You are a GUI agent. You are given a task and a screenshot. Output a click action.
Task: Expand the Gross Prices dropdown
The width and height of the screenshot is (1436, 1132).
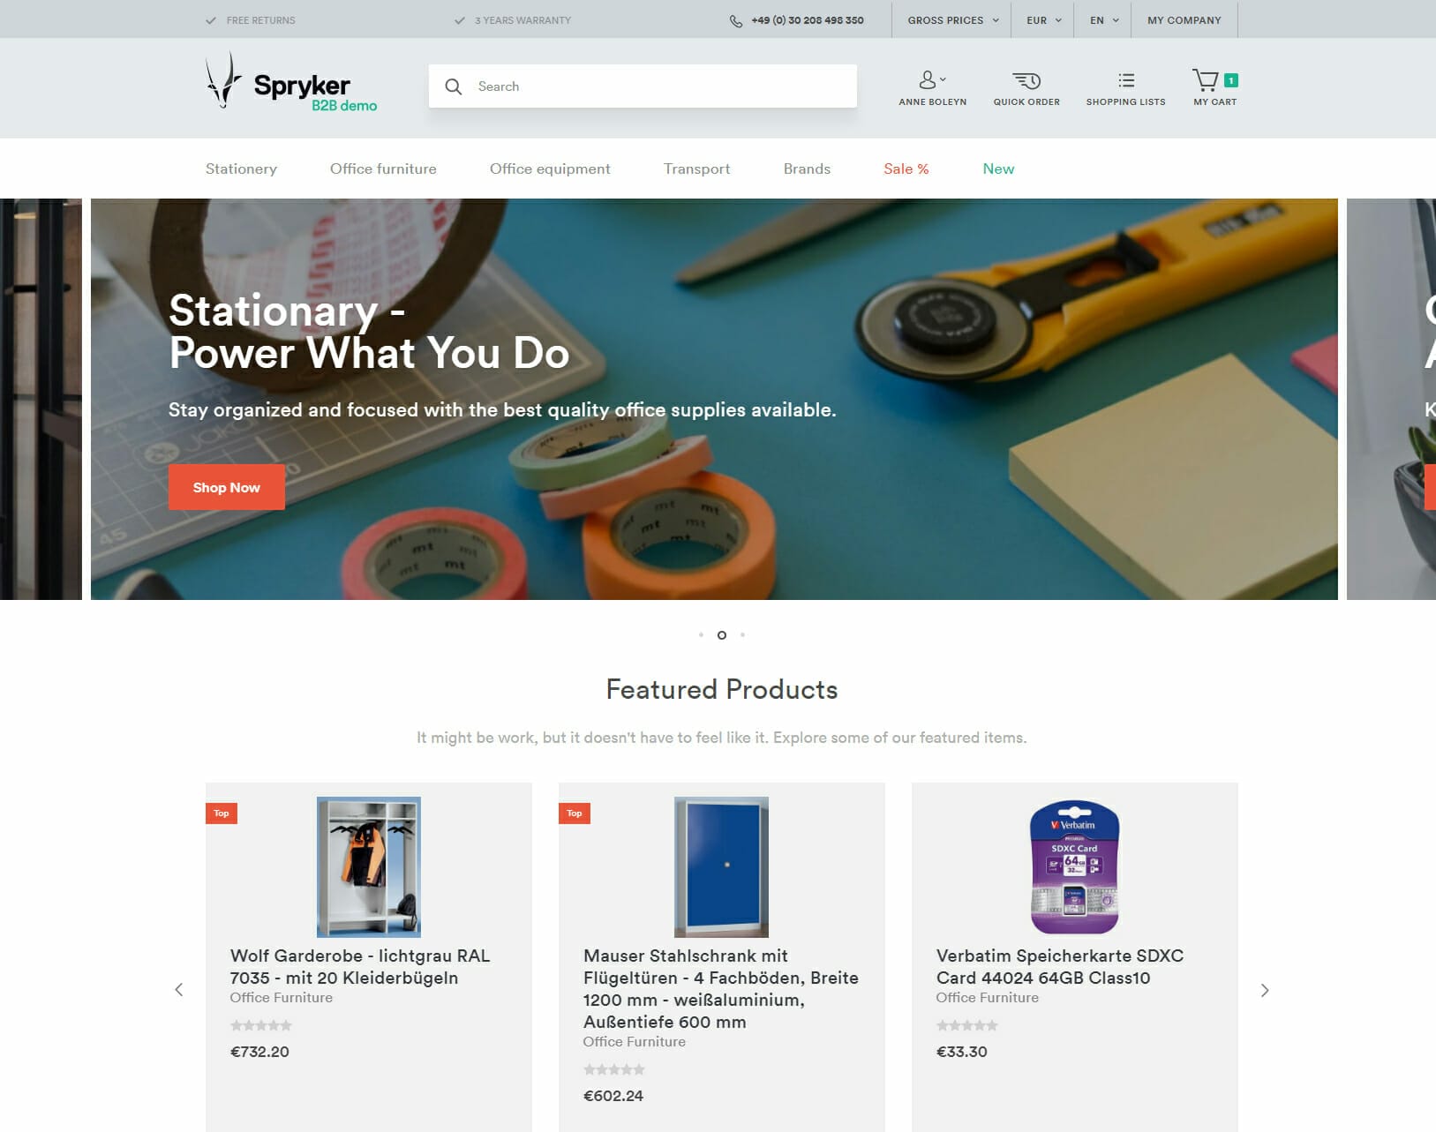point(953,20)
